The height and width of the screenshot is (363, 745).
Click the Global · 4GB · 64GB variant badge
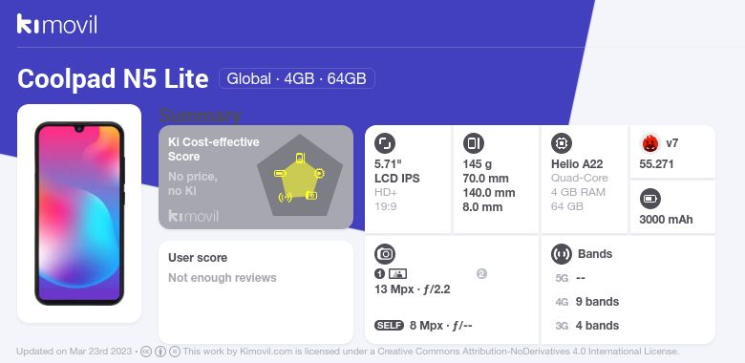point(297,78)
